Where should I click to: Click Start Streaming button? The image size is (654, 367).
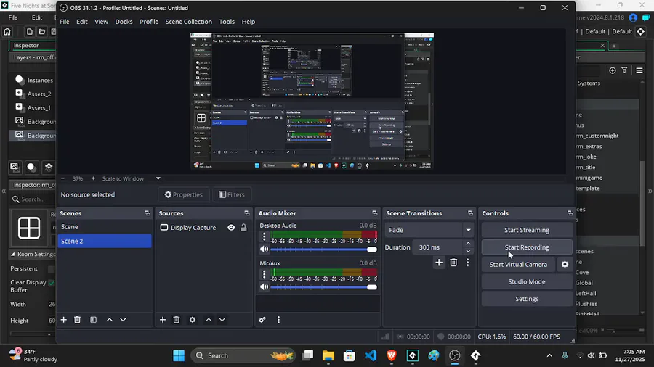pos(527,230)
